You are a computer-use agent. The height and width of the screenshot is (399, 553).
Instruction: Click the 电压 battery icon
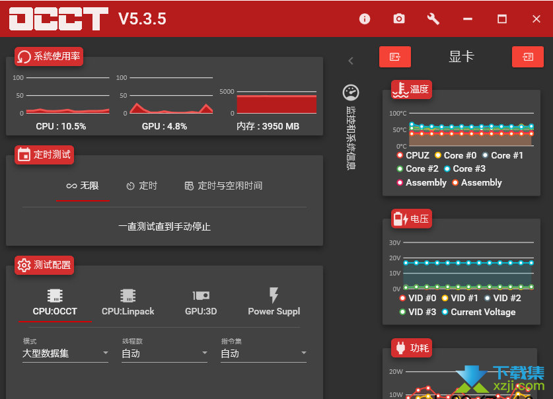coord(400,219)
